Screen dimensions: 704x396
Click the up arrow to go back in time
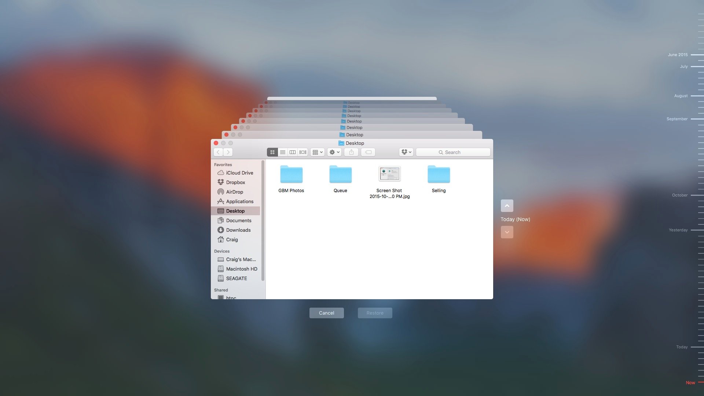507,206
